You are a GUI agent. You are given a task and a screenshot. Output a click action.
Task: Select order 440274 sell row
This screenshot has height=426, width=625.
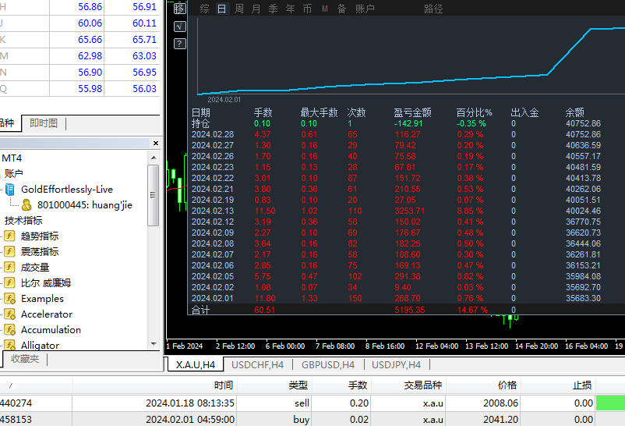(x=312, y=403)
